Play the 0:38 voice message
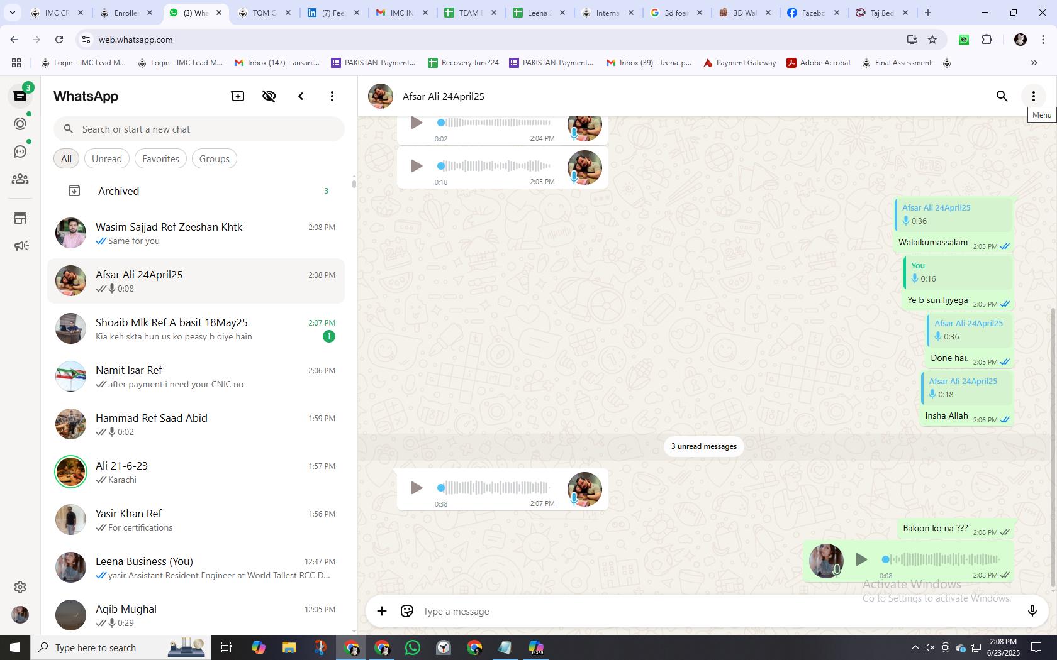 pos(416,488)
